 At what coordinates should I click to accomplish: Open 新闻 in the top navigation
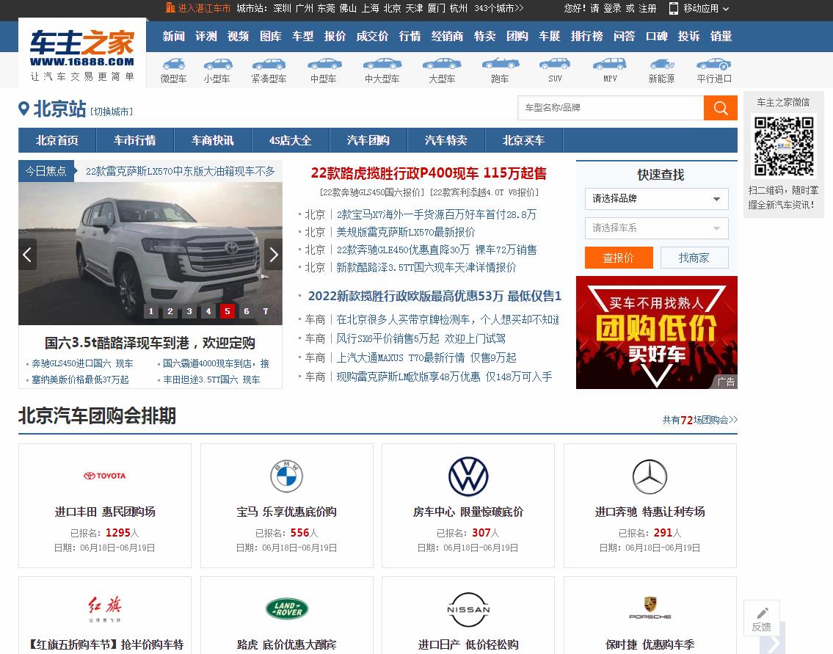click(x=174, y=36)
